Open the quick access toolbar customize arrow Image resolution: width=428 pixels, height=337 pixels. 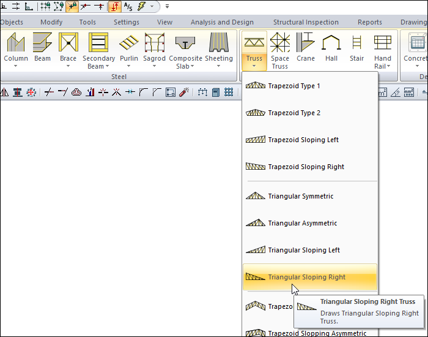click(x=168, y=7)
